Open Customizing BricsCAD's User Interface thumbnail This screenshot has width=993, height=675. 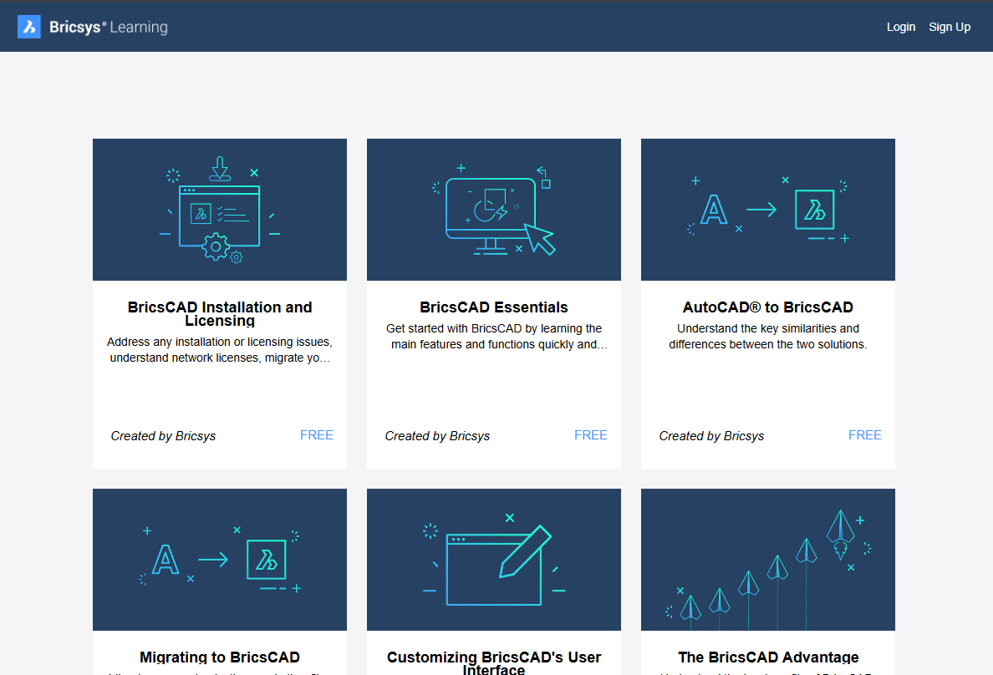494,560
